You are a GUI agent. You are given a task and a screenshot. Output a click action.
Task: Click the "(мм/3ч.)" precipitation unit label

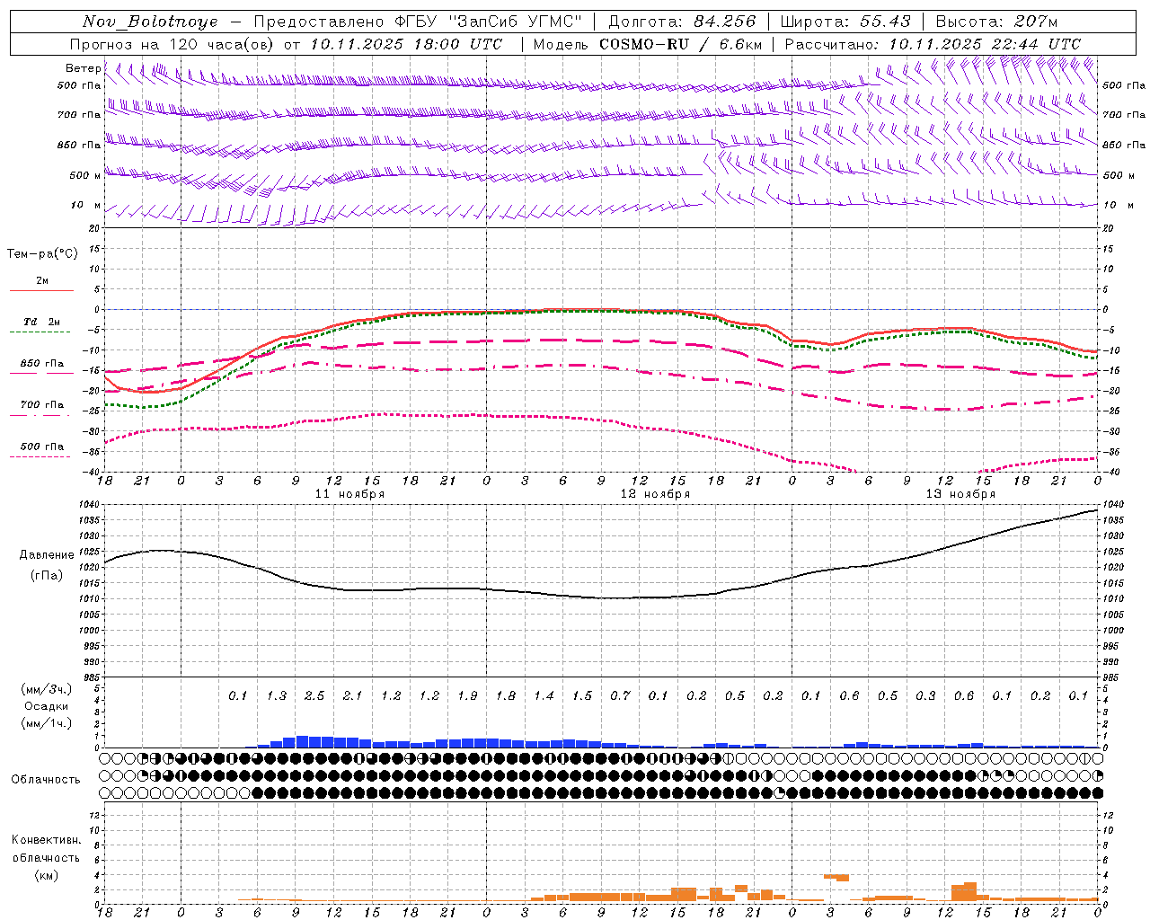[x=47, y=689]
